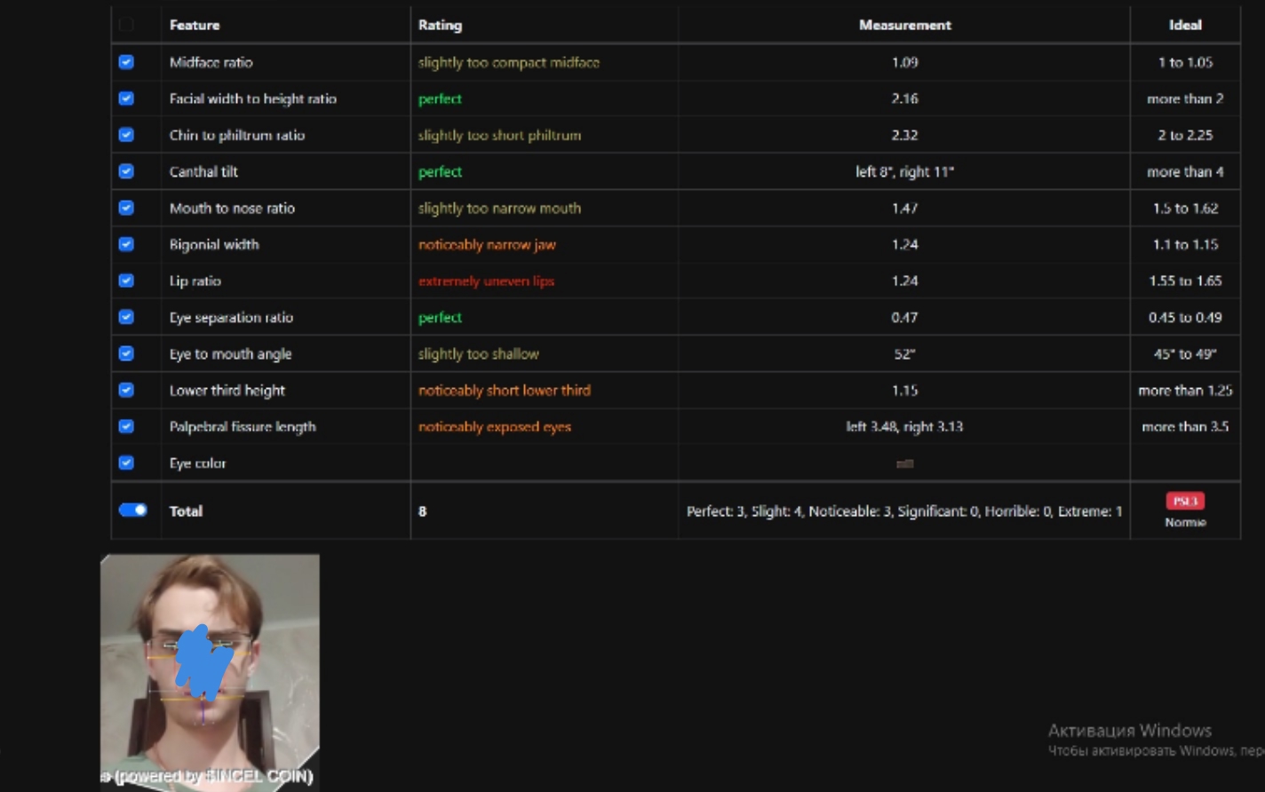The height and width of the screenshot is (792, 1265).
Task: Disable the Eye separation ratio checkbox
Action: 126,317
